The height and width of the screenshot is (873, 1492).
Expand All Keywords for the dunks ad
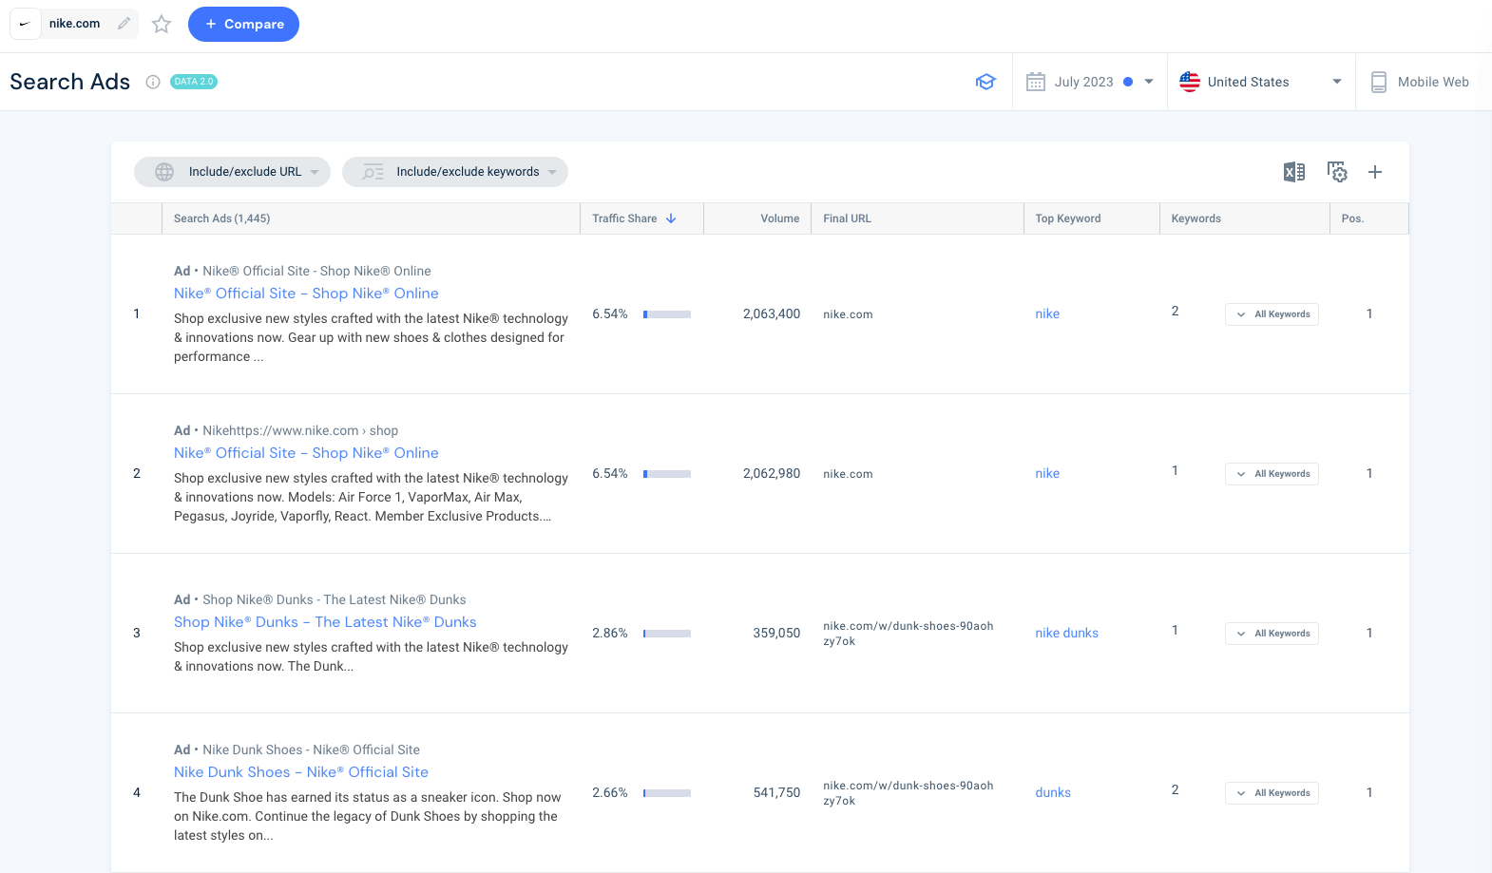1272,793
